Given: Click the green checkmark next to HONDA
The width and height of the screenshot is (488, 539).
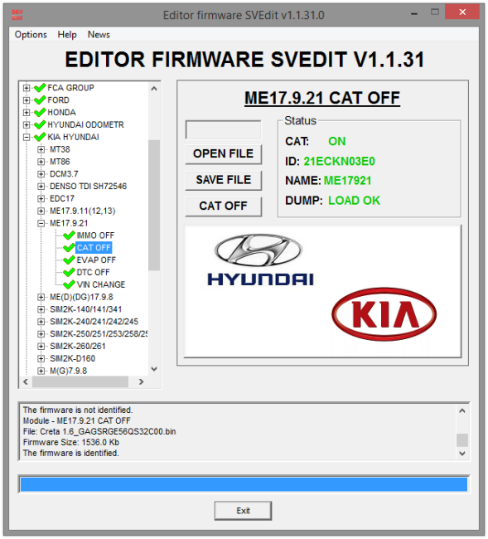Looking at the screenshot, I should (40, 112).
